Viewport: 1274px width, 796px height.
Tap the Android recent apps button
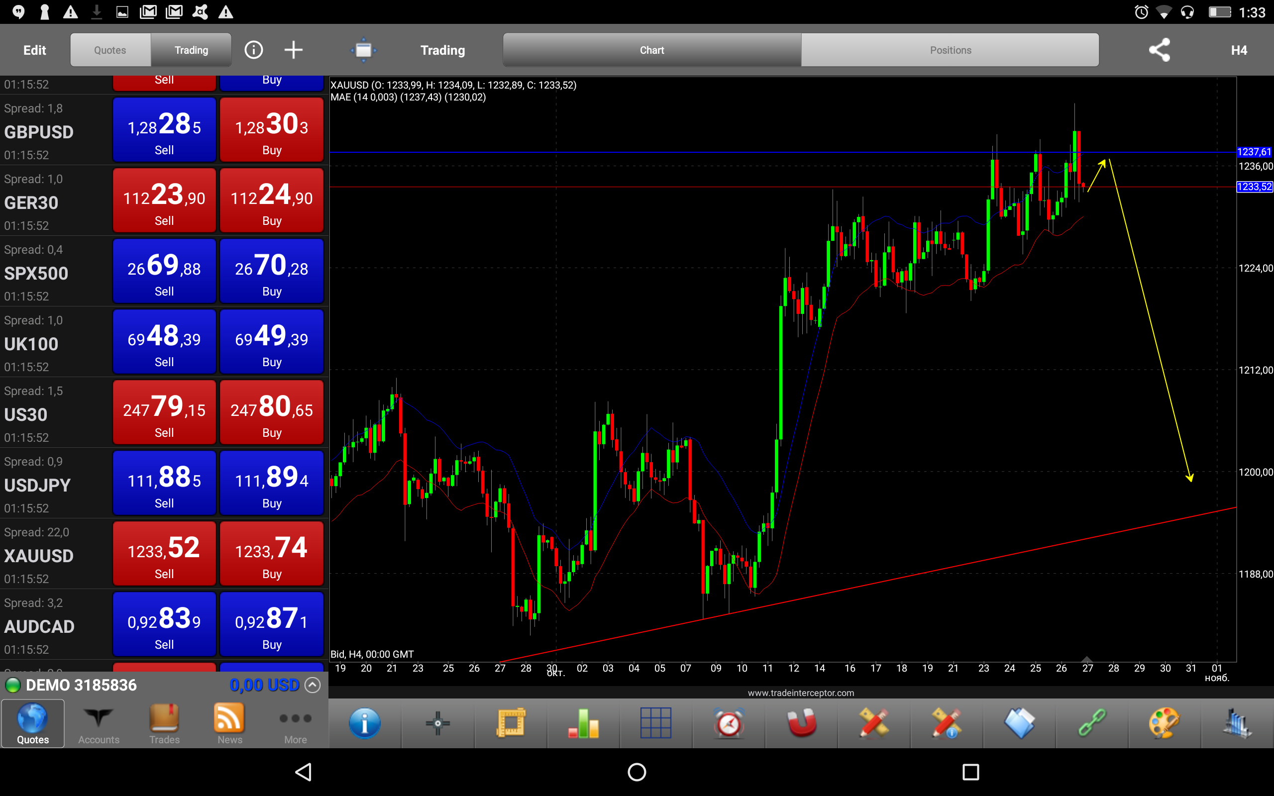(x=970, y=772)
